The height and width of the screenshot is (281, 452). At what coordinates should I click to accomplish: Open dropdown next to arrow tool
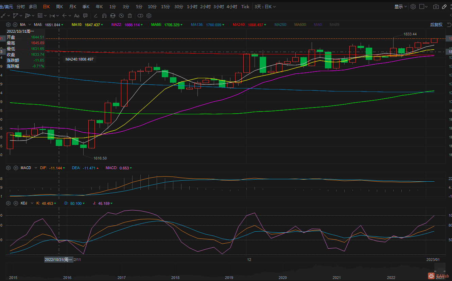click(70, 16)
